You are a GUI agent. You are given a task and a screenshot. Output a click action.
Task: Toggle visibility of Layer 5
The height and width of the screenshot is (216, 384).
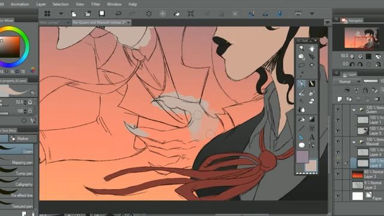338,131
